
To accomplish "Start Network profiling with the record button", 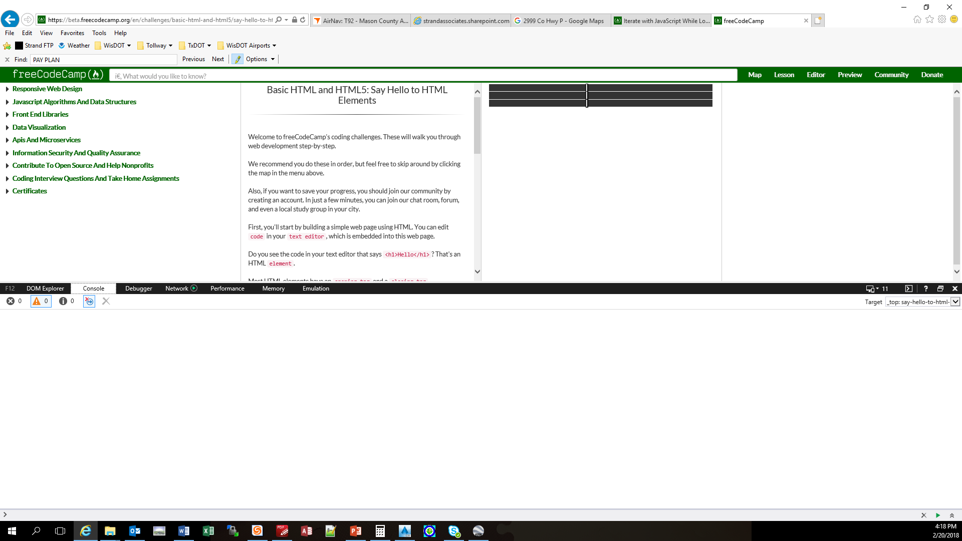I will [x=194, y=289].
